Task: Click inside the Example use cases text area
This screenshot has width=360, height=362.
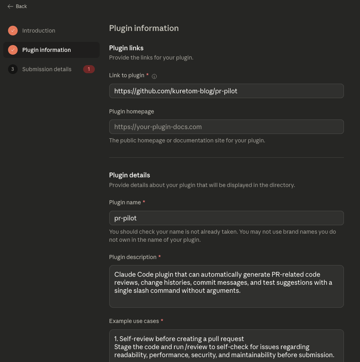Action: coord(226,346)
